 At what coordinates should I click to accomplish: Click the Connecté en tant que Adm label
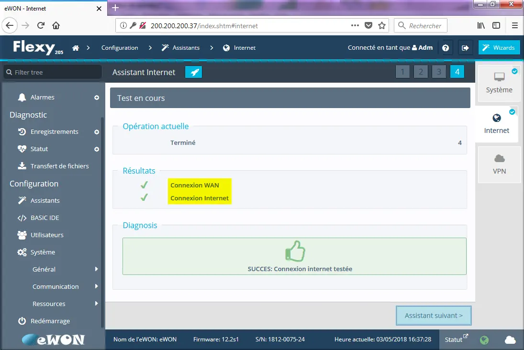390,47
